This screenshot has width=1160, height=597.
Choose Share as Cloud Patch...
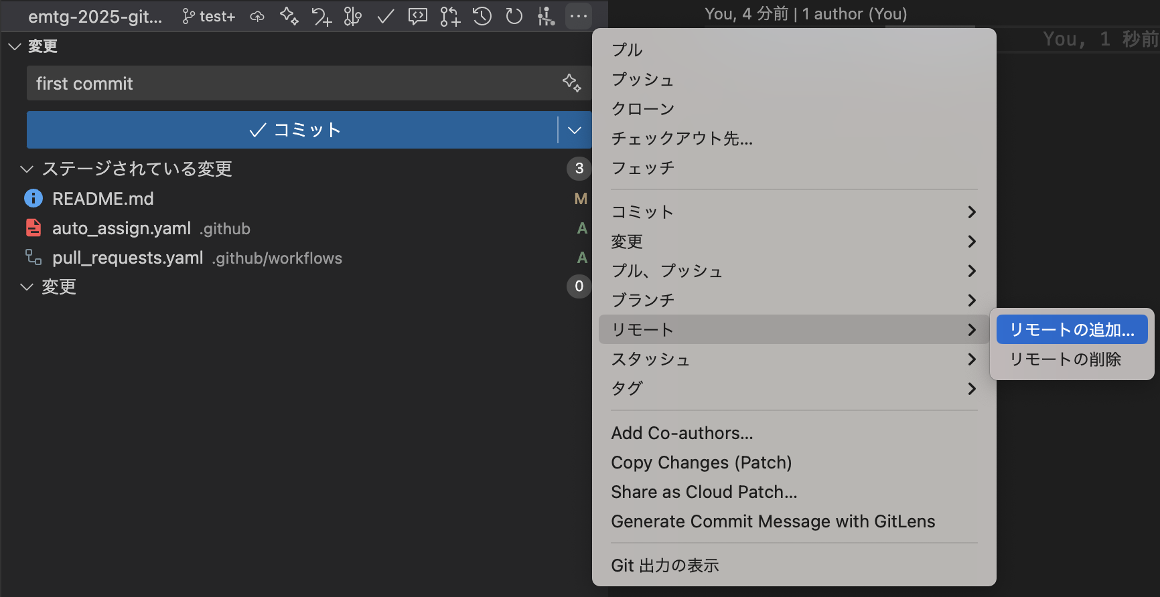(794, 492)
